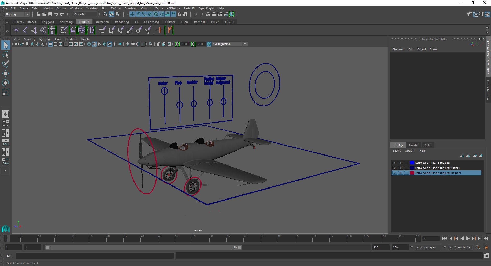Viewport: 491px width, 266px height.
Task: Toggle visibility V of Retro_Sport_Plane_Rigged_Helpers layer
Action: [395, 173]
